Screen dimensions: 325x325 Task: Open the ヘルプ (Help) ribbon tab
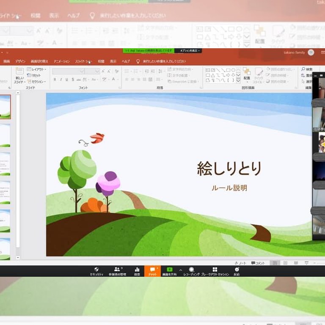click(x=126, y=61)
